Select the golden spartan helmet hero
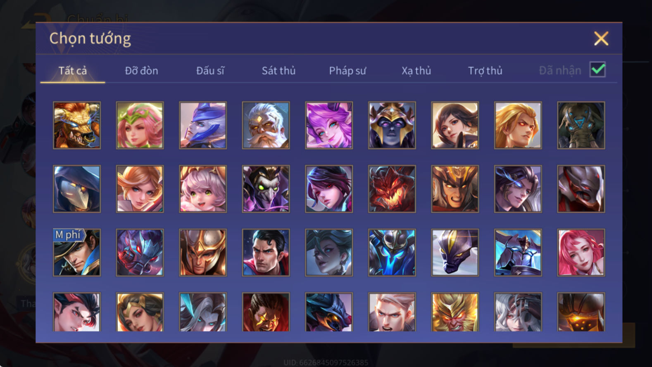Viewport: 652px width, 367px height. [203, 253]
